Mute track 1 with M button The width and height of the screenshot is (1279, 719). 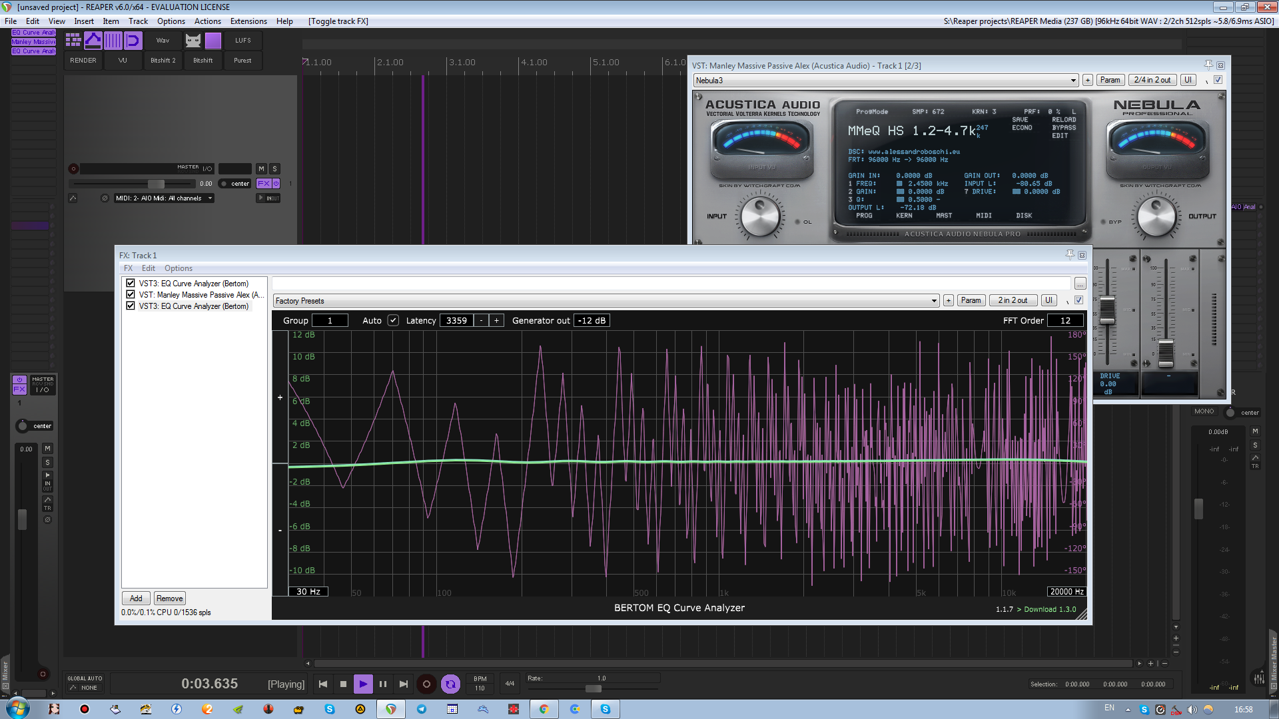(x=262, y=169)
